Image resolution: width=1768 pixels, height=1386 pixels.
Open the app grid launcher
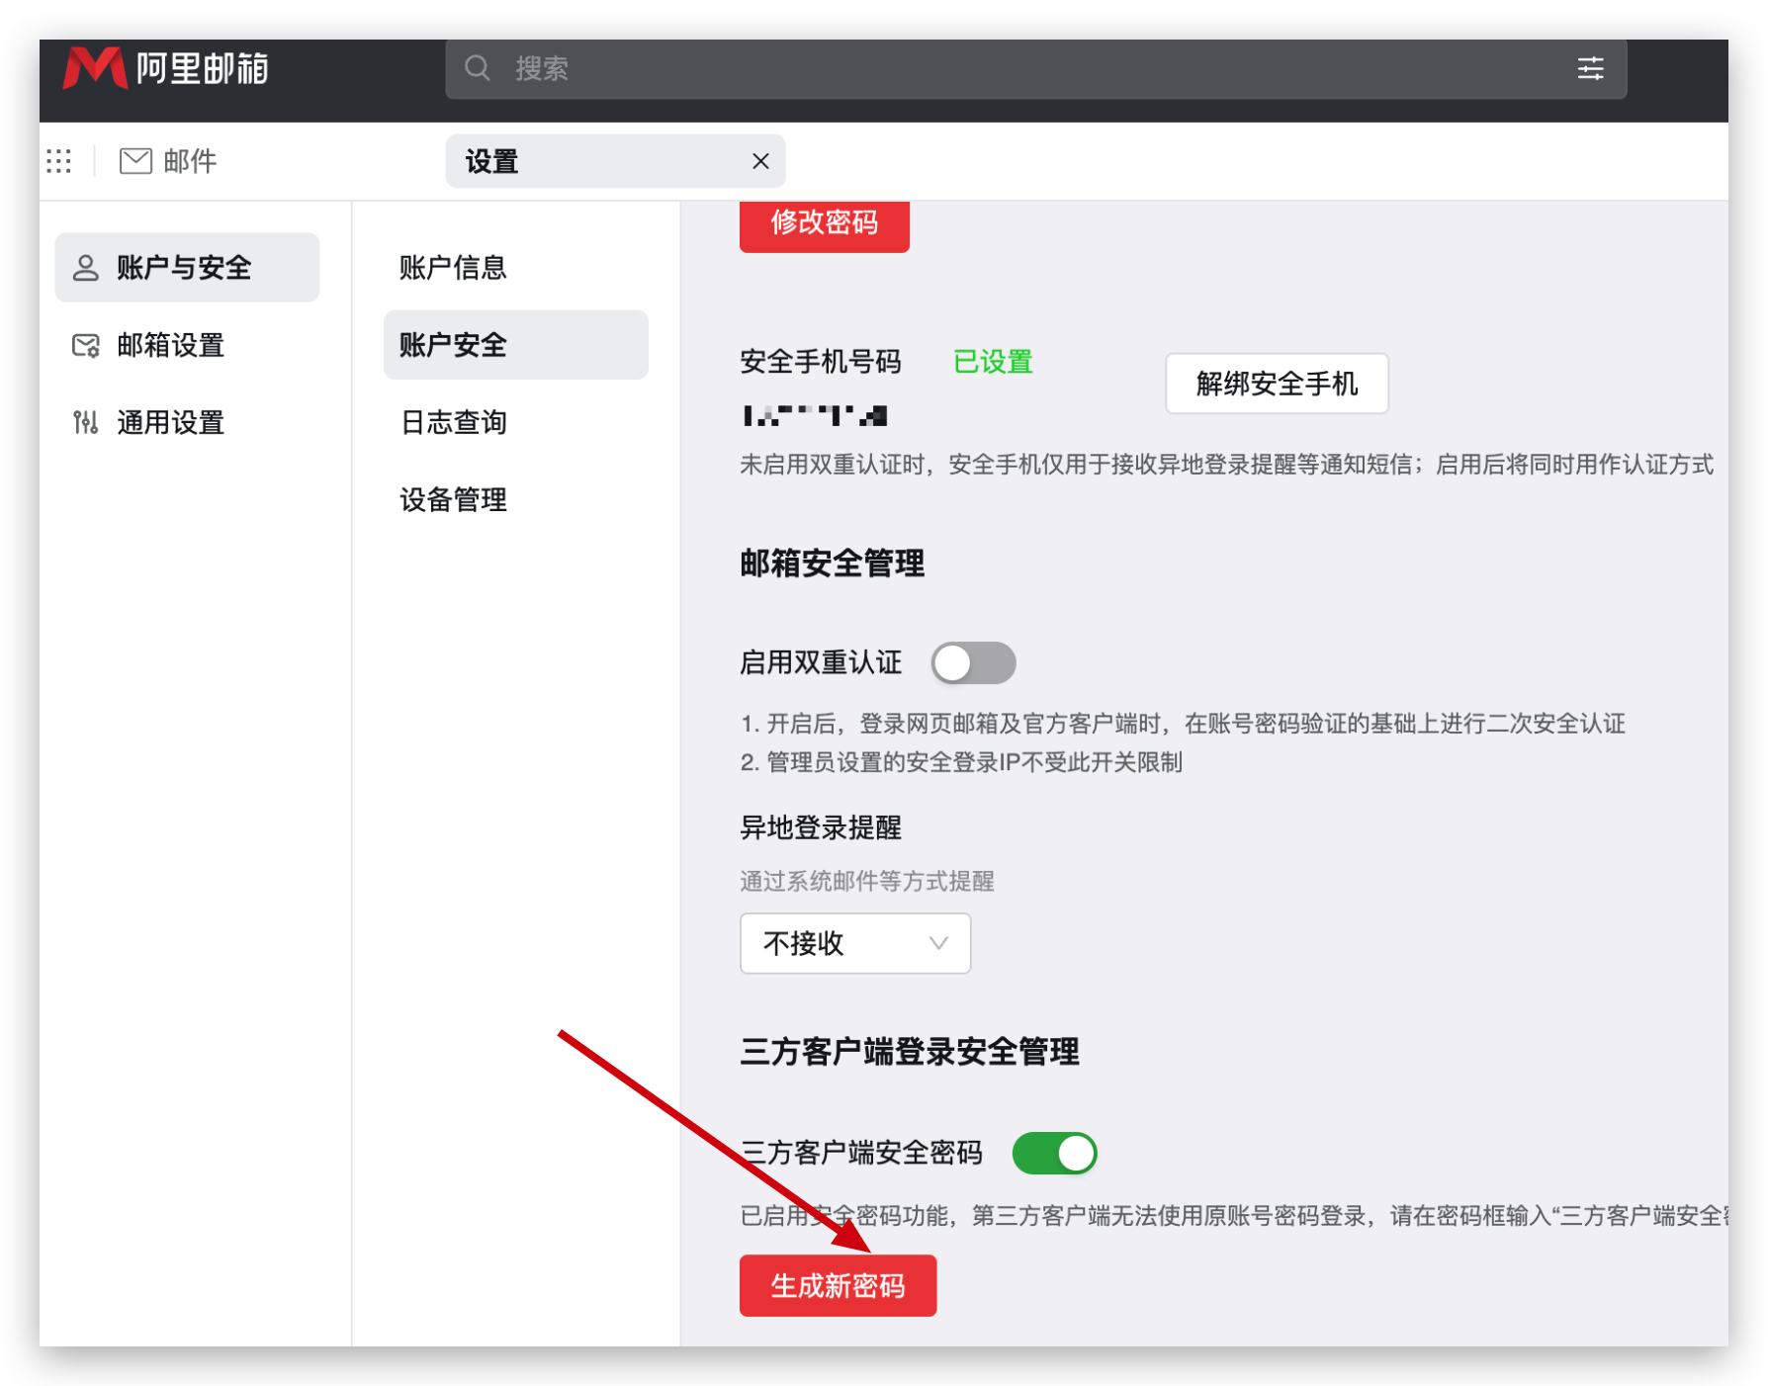[59, 161]
